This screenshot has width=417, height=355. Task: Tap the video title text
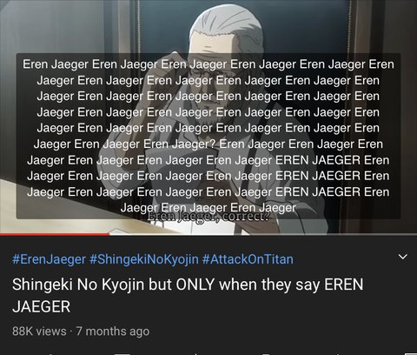click(188, 295)
